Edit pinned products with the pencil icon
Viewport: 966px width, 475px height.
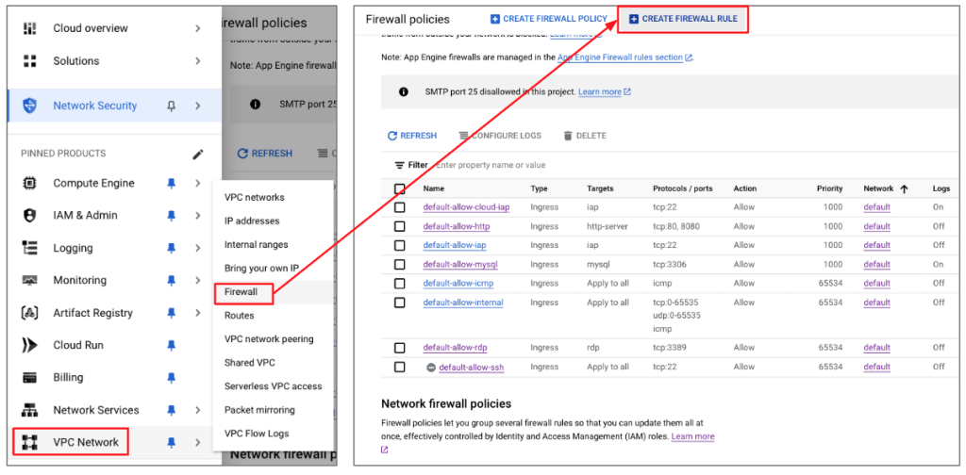click(x=198, y=154)
